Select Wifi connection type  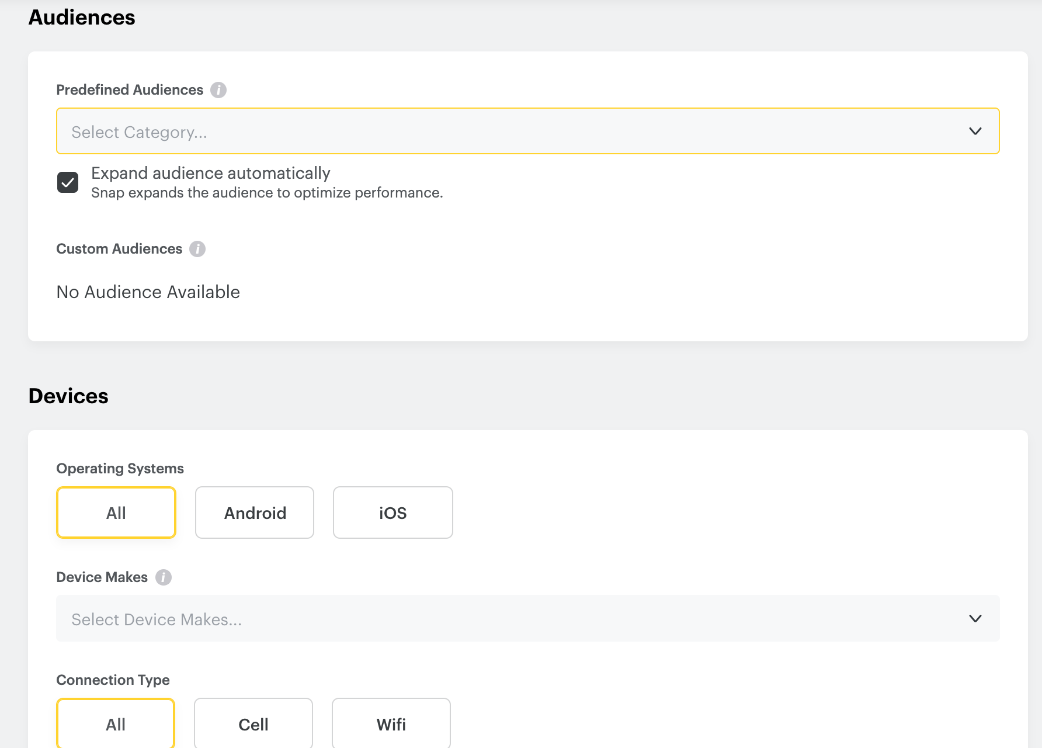[391, 723]
